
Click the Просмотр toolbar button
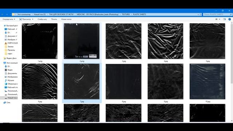pyautogui.click(x=25, y=19)
